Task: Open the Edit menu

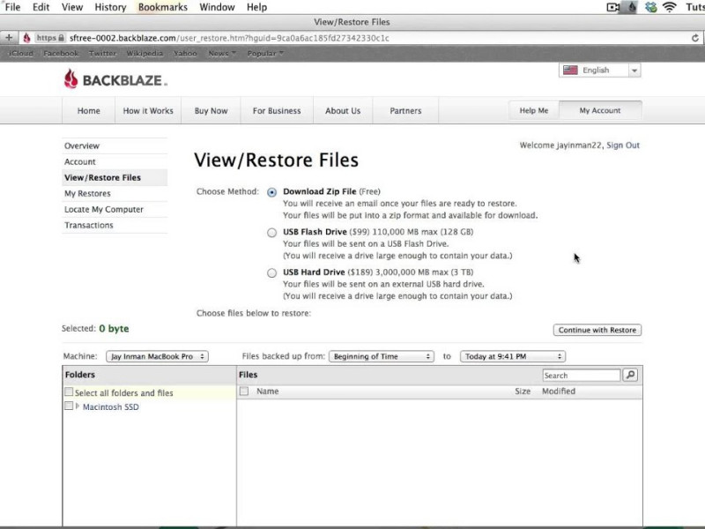Action: [x=41, y=7]
